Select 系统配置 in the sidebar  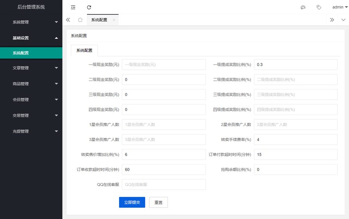[x=31, y=53]
